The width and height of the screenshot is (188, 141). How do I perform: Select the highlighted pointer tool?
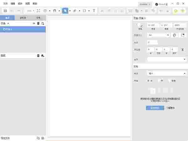pos(65,11)
